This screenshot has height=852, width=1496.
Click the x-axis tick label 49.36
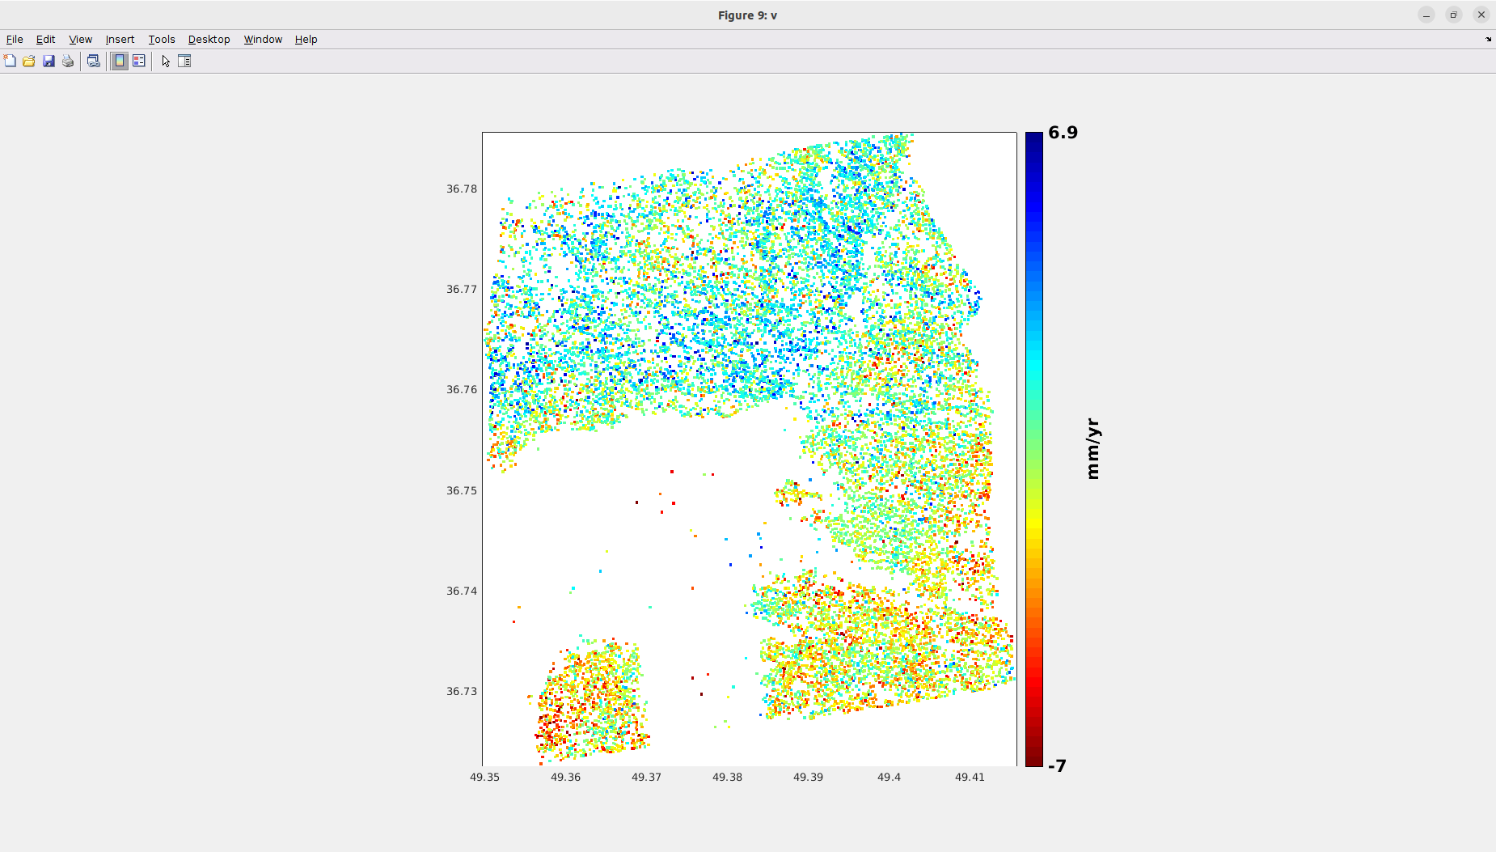pyautogui.click(x=565, y=777)
